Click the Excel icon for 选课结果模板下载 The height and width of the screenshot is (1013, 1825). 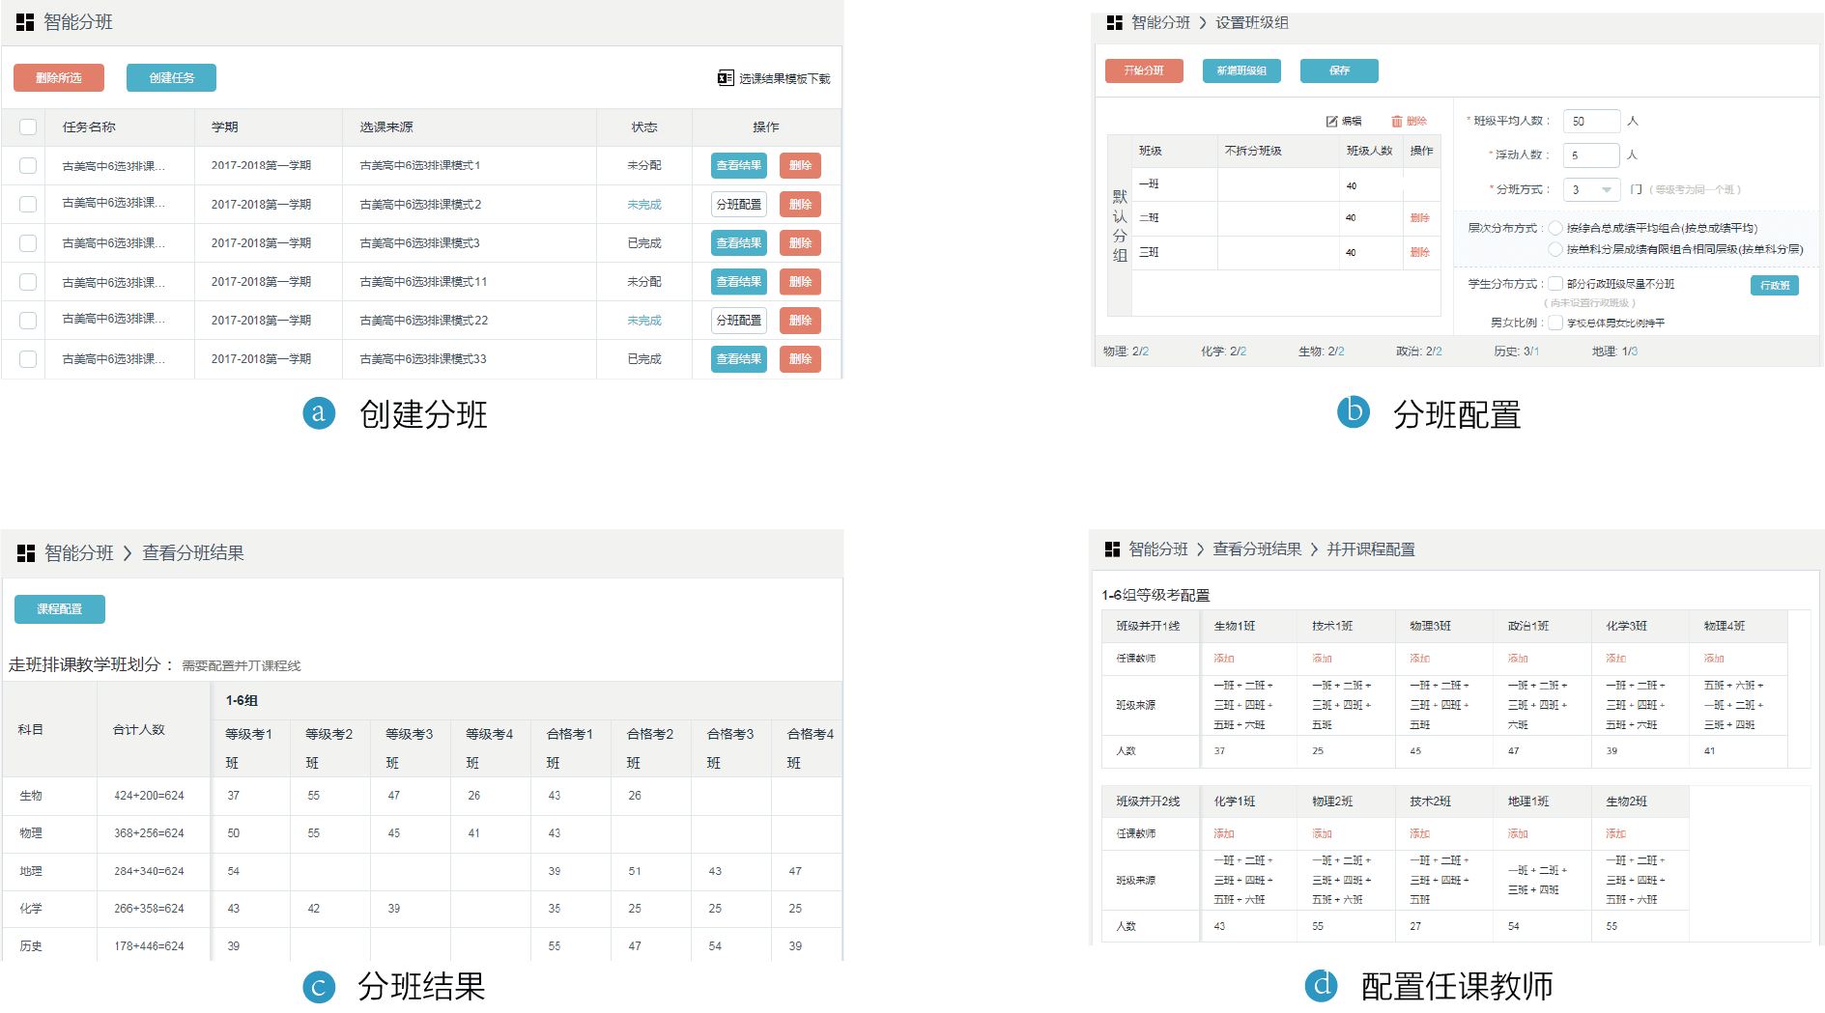click(x=726, y=78)
